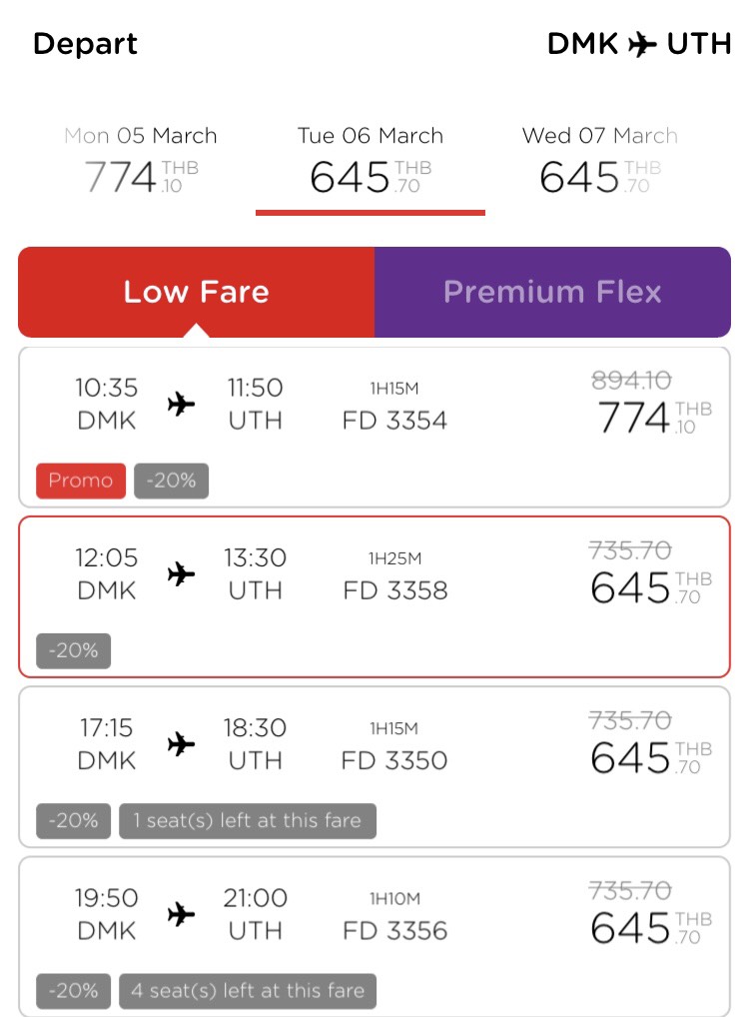Switch to the Premium Flex tab
The height and width of the screenshot is (1017, 749).
[552, 292]
